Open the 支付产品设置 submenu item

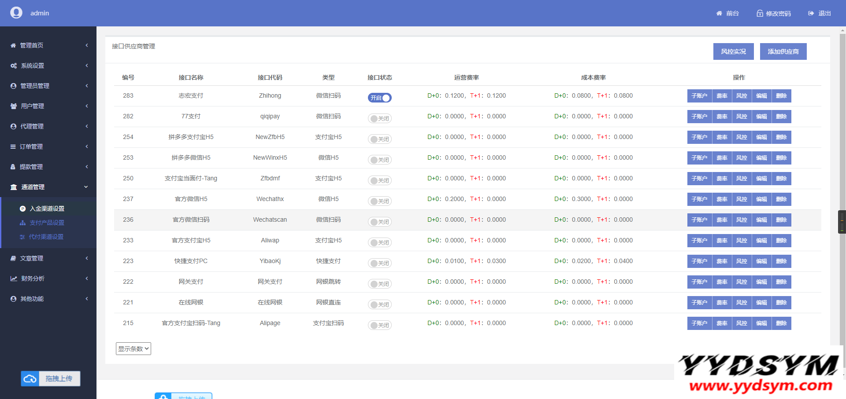pyautogui.click(x=47, y=223)
